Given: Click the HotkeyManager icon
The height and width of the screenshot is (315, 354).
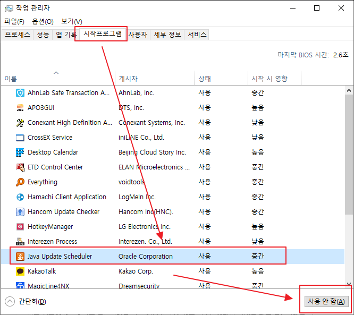Looking at the screenshot, I should tap(20, 226).
